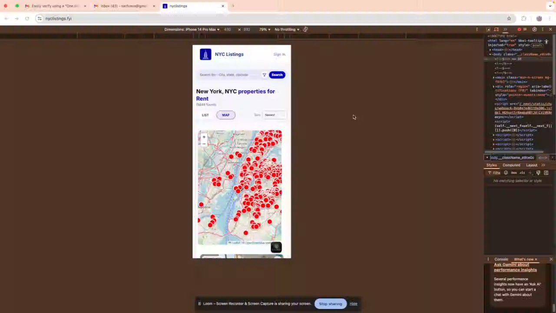Screen dimensions: 556x313
Task: Open the No throttling dropdown
Action: point(287,30)
